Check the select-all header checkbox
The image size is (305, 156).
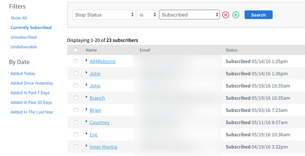click(x=75, y=50)
